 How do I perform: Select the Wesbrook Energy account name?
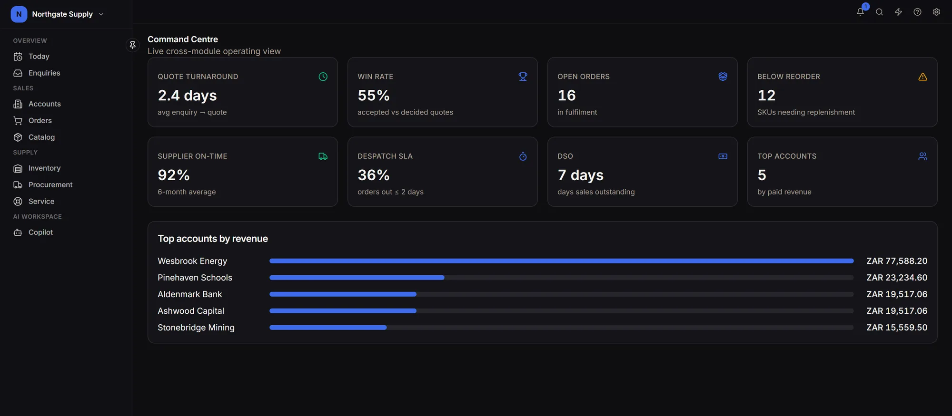pyautogui.click(x=192, y=261)
